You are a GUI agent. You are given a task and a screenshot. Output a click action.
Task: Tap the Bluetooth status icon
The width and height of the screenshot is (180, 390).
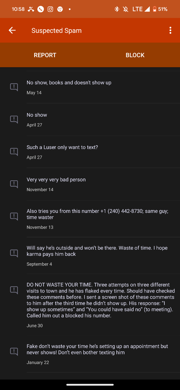tap(117, 9)
